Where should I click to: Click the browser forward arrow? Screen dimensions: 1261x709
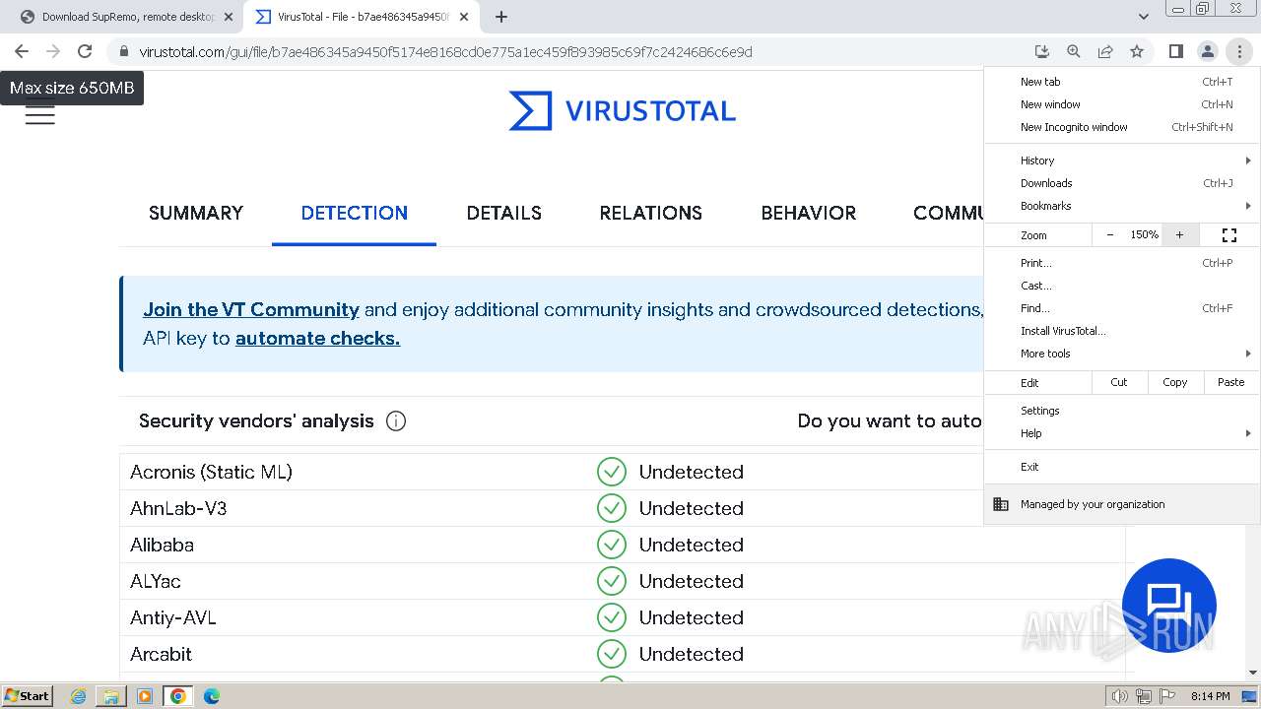[53, 51]
